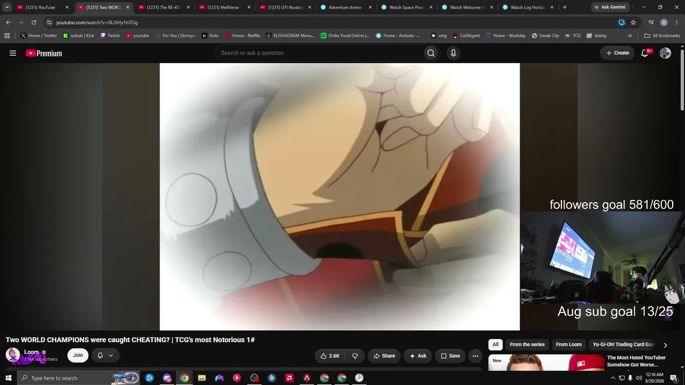Open File Explorer from the taskbar

pyautogui.click(x=202, y=378)
